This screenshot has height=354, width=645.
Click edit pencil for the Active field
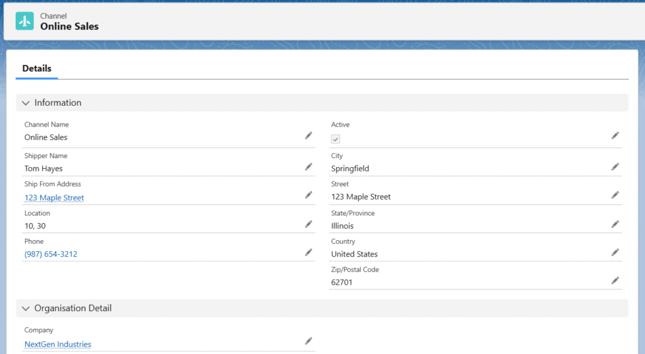click(615, 135)
